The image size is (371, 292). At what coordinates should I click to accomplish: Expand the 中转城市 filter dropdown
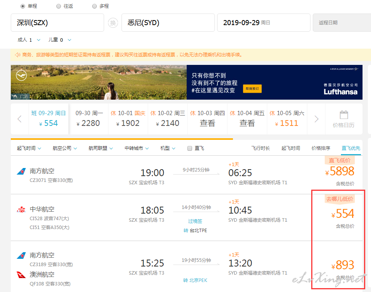[137, 148]
